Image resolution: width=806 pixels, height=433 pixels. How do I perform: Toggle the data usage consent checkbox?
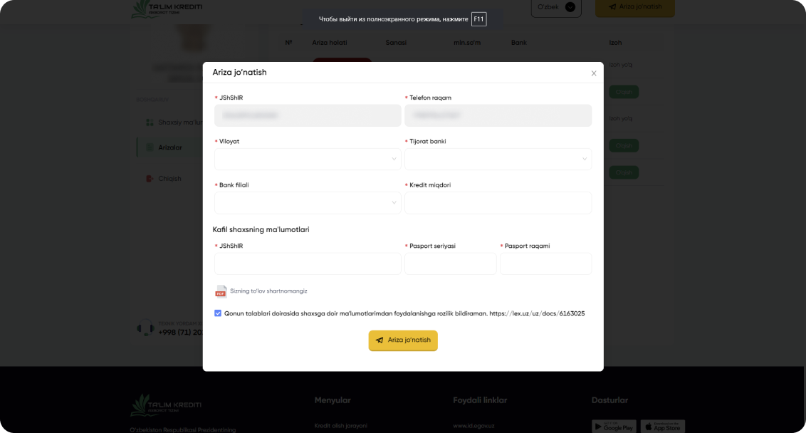[218, 313]
